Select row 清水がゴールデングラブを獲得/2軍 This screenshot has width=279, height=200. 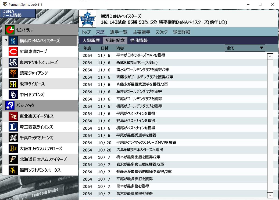tap(173, 70)
